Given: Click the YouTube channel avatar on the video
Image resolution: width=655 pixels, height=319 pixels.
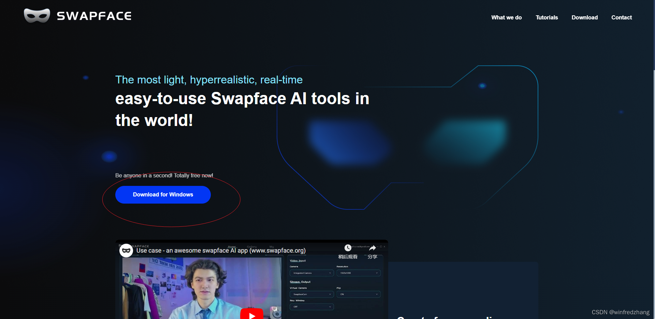Looking at the screenshot, I should click(x=126, y=251).
